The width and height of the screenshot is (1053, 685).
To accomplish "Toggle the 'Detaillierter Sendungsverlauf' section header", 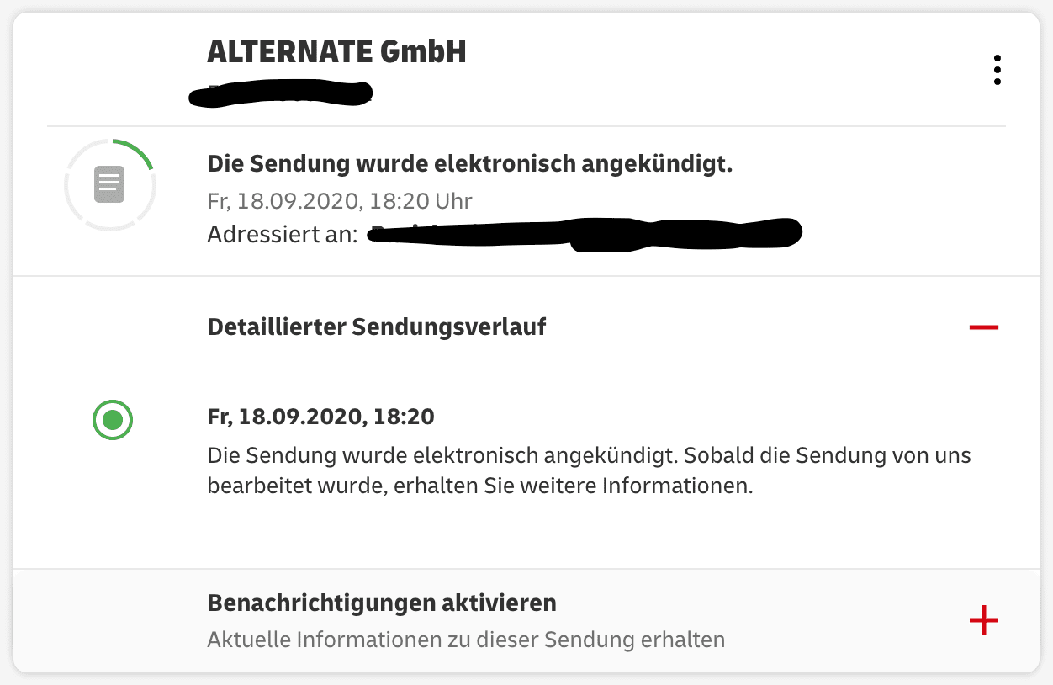I will 377,327.
